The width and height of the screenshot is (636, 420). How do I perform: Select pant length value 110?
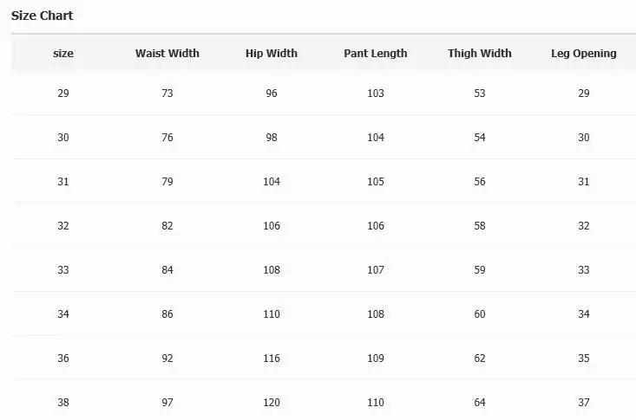pyautogui.click(x=376, y=403)
